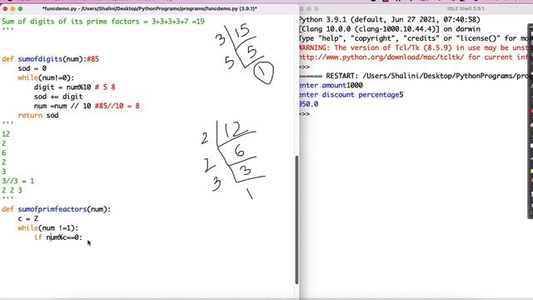Click the '[Clang 10.0.0' line in IDLE Shell
The width and height of the screenshot is (533, 300).
(x=390, y=29)
